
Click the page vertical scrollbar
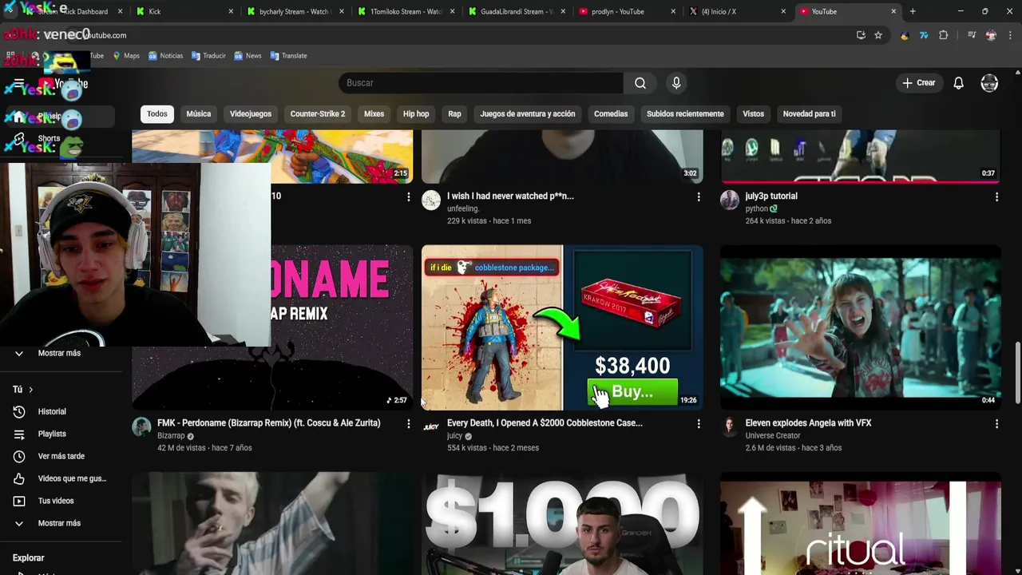(x=1017, y=374)
